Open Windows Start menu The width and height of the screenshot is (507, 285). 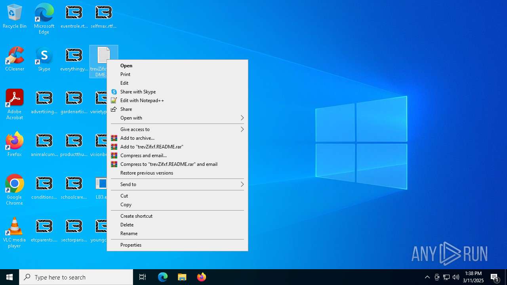[10, 277]
